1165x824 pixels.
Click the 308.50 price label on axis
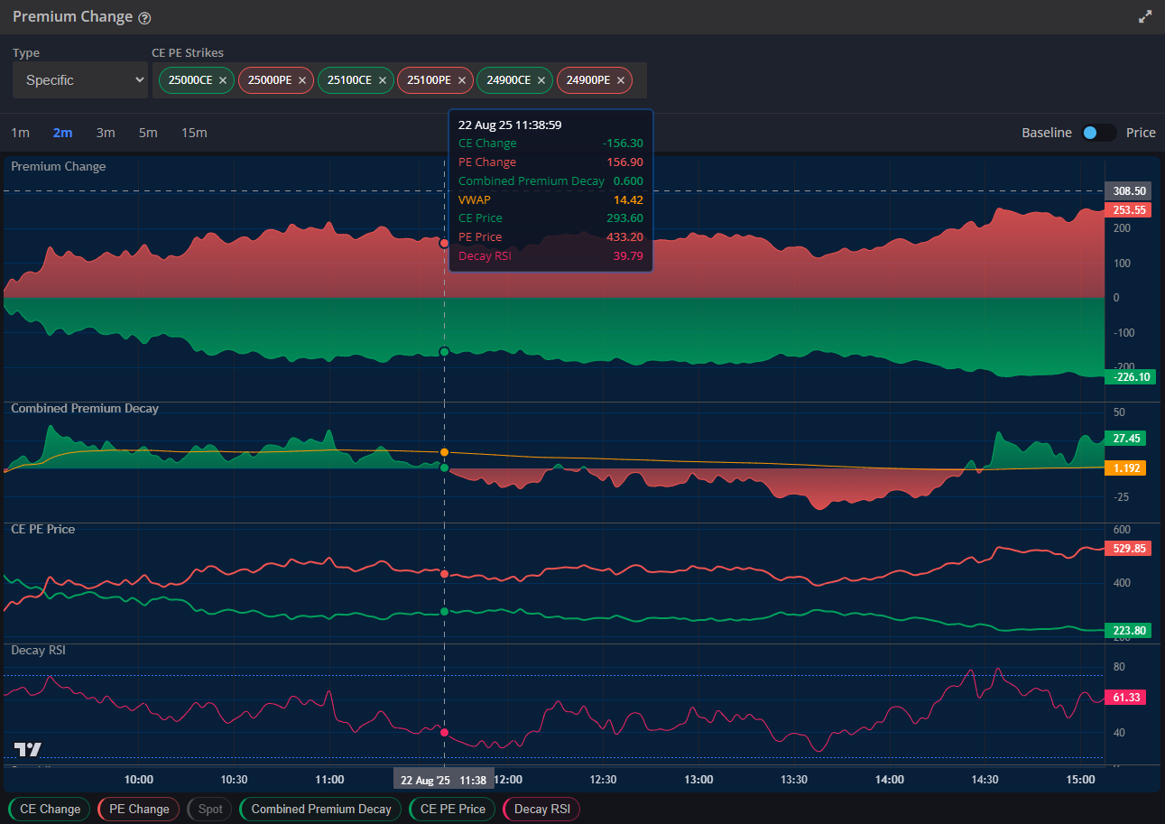tap(1130, 191)
